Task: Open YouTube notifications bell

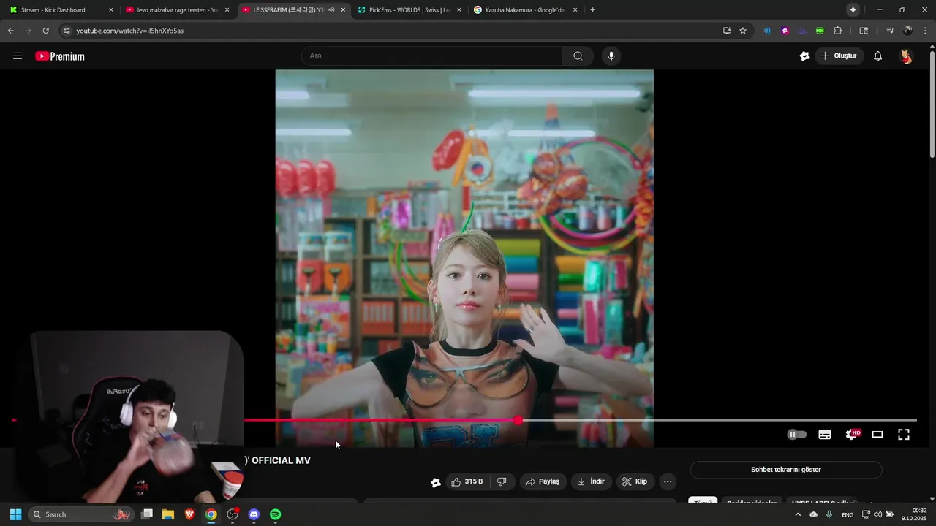Action: coord(877,56)
